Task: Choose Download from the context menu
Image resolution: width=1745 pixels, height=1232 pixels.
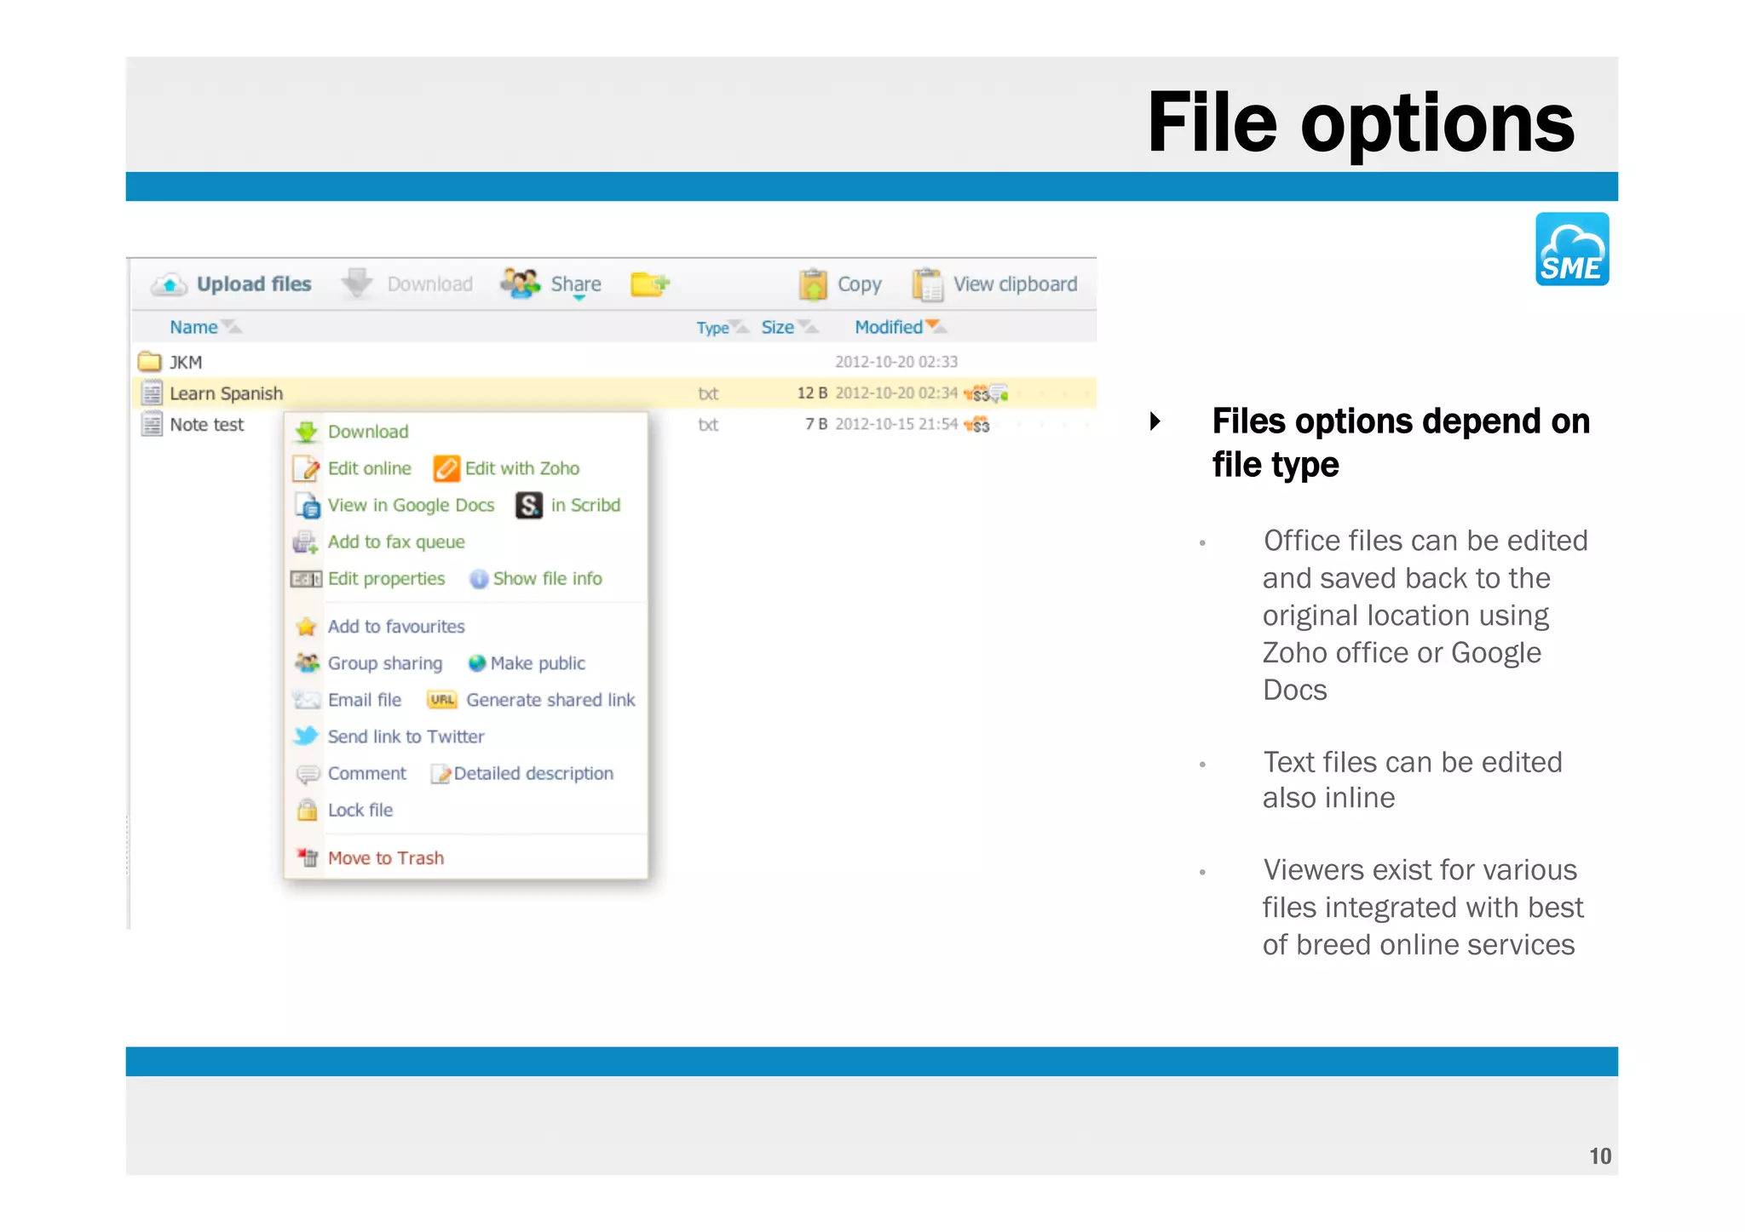Action: pyautogui.click(x=368, y=432)
